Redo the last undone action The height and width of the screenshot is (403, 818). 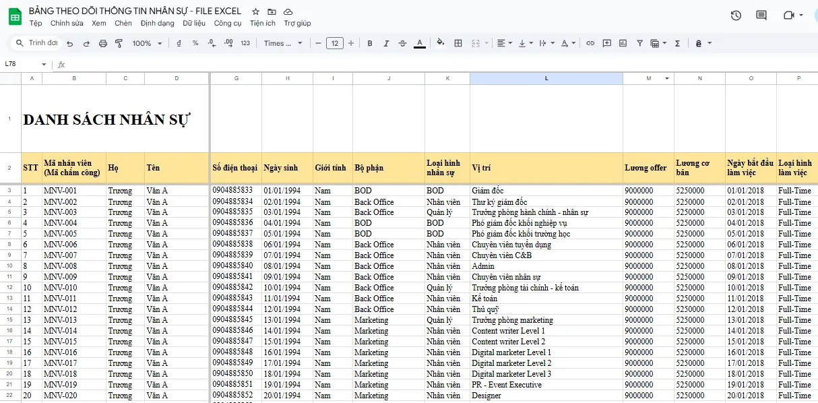coord(86,43)
